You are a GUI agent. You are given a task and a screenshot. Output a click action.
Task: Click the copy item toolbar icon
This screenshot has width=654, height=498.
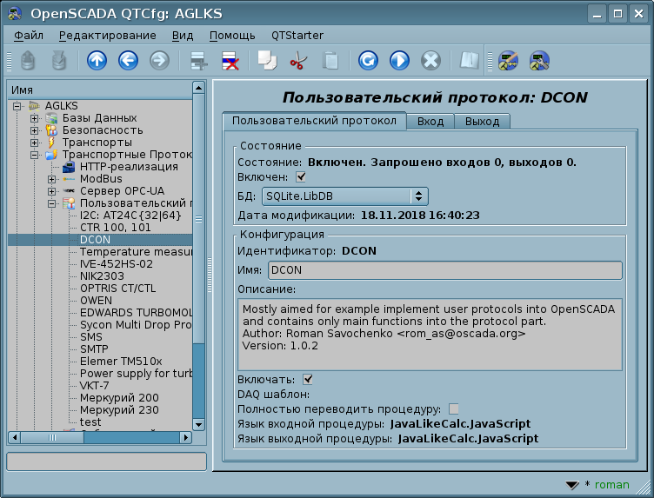266,61
